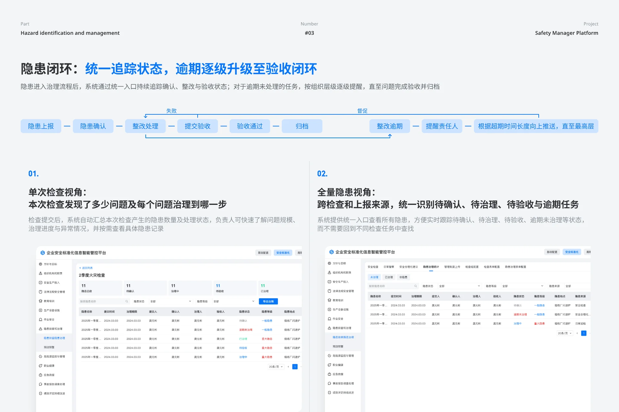Click the 待验收 summary card in mockup 01
Image resolution: width=619 pixels, height=412 pixels.
[x=235, y=288]
